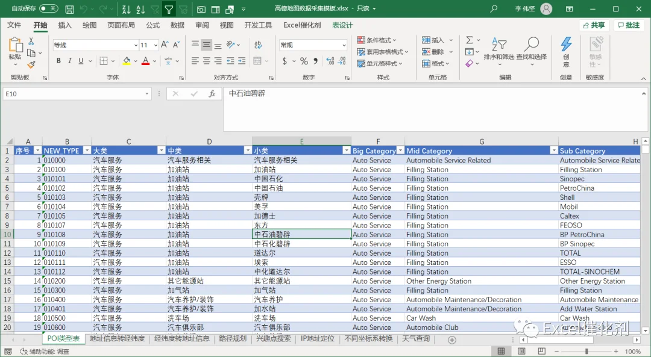Click yellow fill color swatch button
Image resolution: width=651 pixels, height=357 pixels.
[127, 61]
